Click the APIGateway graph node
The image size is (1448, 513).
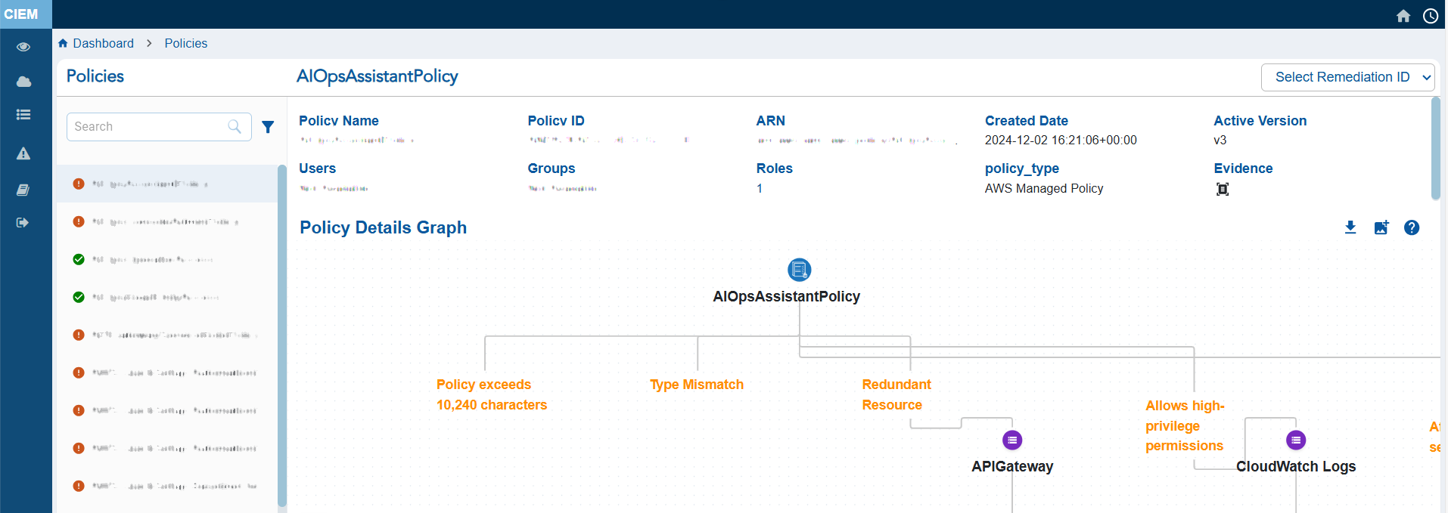[x=1011, y=440]
